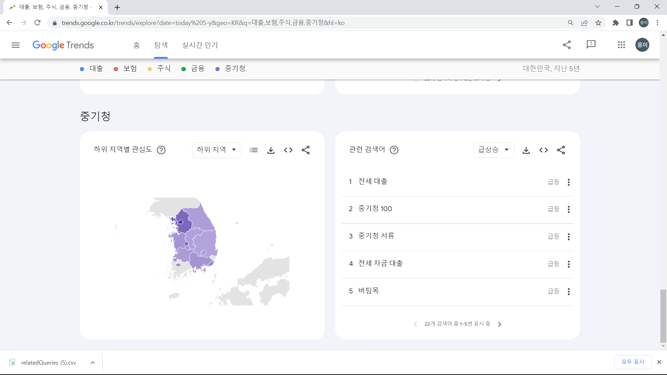Download the subregion interest data as CSV

tap(271, 150)
